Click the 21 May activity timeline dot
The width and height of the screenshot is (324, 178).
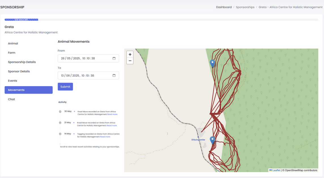pyautogui.click(x=60, y=123)
